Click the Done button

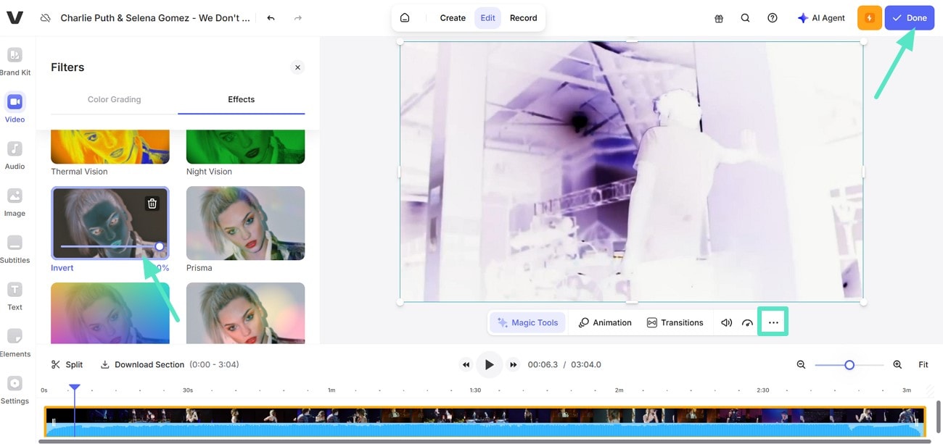(x=910, y=18)
